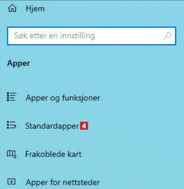
Task: Click the Home house icon
Action: [12, 8]
